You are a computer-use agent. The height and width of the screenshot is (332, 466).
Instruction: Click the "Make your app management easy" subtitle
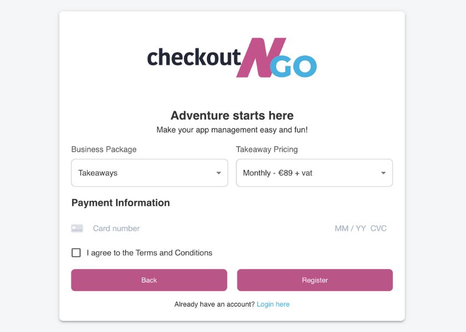[232, 130]
